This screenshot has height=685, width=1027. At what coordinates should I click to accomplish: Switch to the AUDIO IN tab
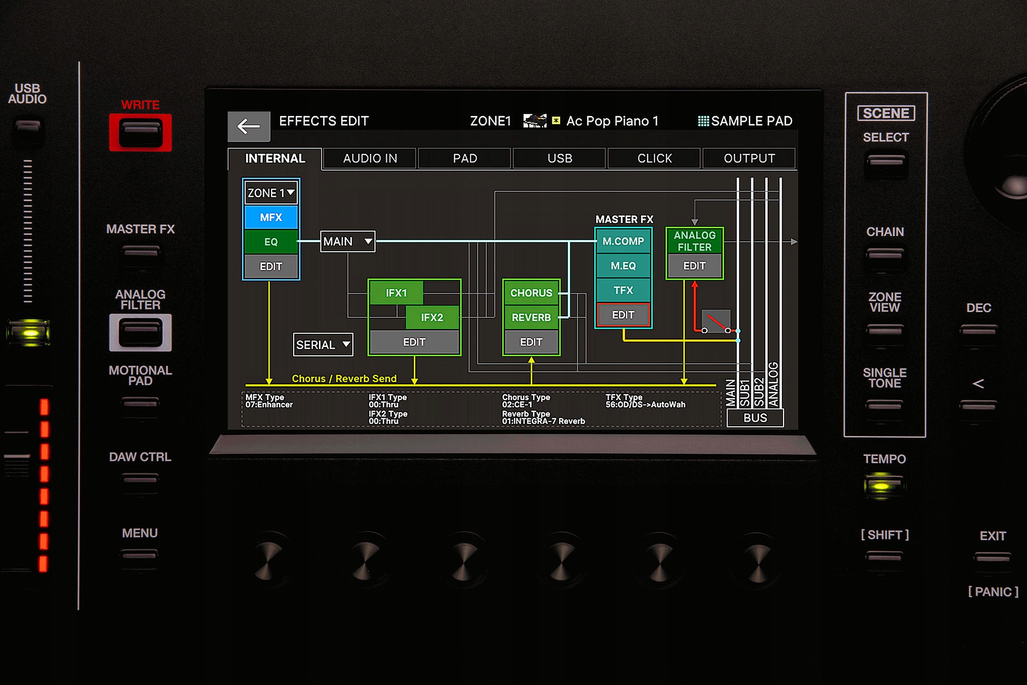pyautogui.click(x=370, y=158)
